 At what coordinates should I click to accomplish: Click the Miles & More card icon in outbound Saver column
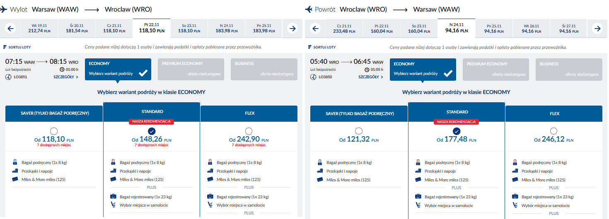tap(15, 179)
